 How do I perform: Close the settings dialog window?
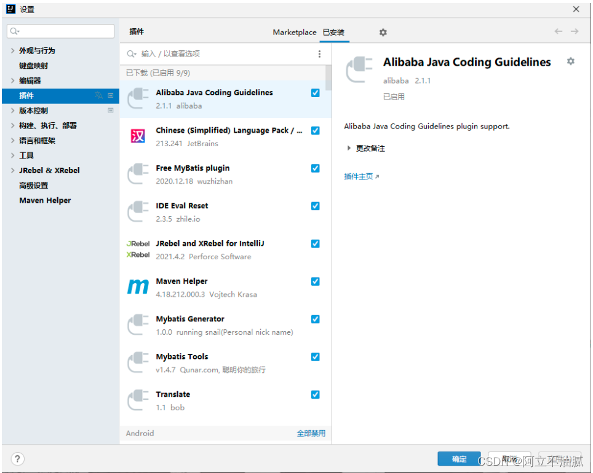point(576,9)
